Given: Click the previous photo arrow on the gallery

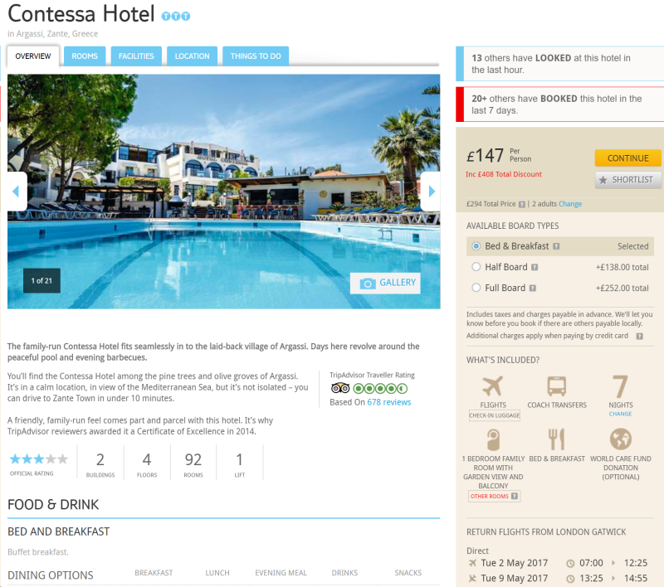Looking at the screenshot, I should tap(17, 192).
